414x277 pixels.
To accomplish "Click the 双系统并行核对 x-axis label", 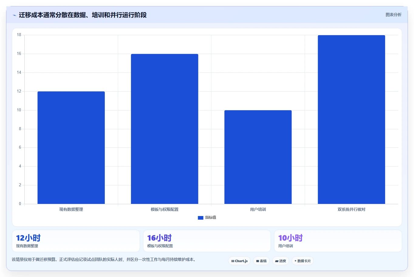I will pos(351,209).
